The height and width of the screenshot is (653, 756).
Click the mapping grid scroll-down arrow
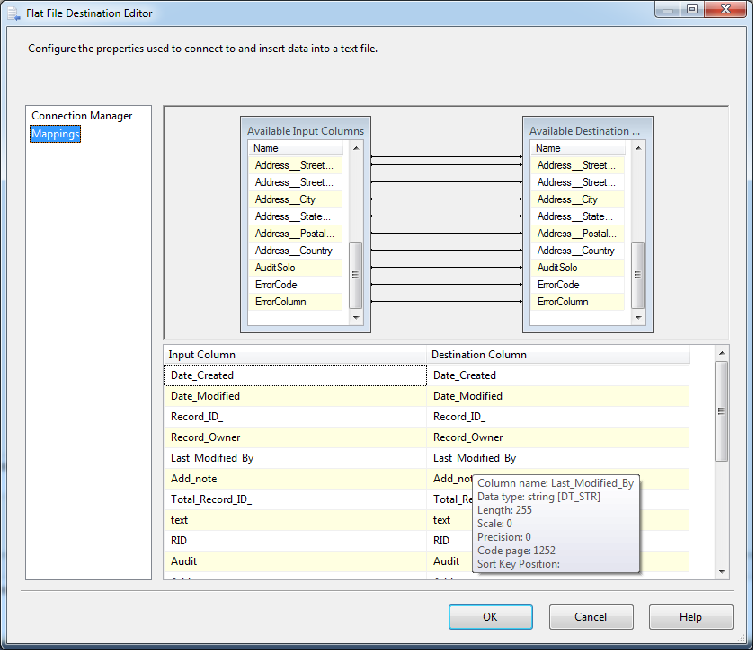tap(723, 572)
